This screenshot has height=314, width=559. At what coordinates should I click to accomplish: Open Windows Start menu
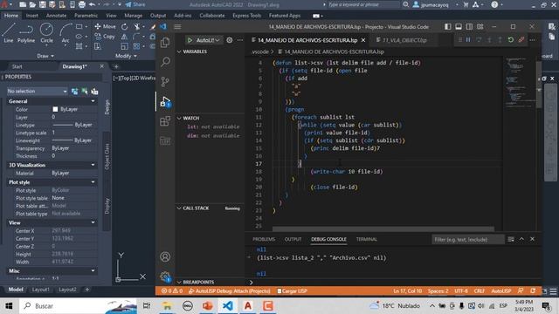click(x=9, y=306)
